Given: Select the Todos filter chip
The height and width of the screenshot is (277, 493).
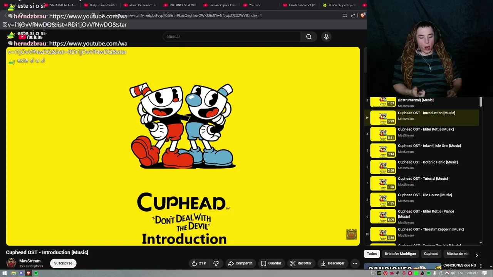Looking at the screenshot, I should (x=372, y=254).
